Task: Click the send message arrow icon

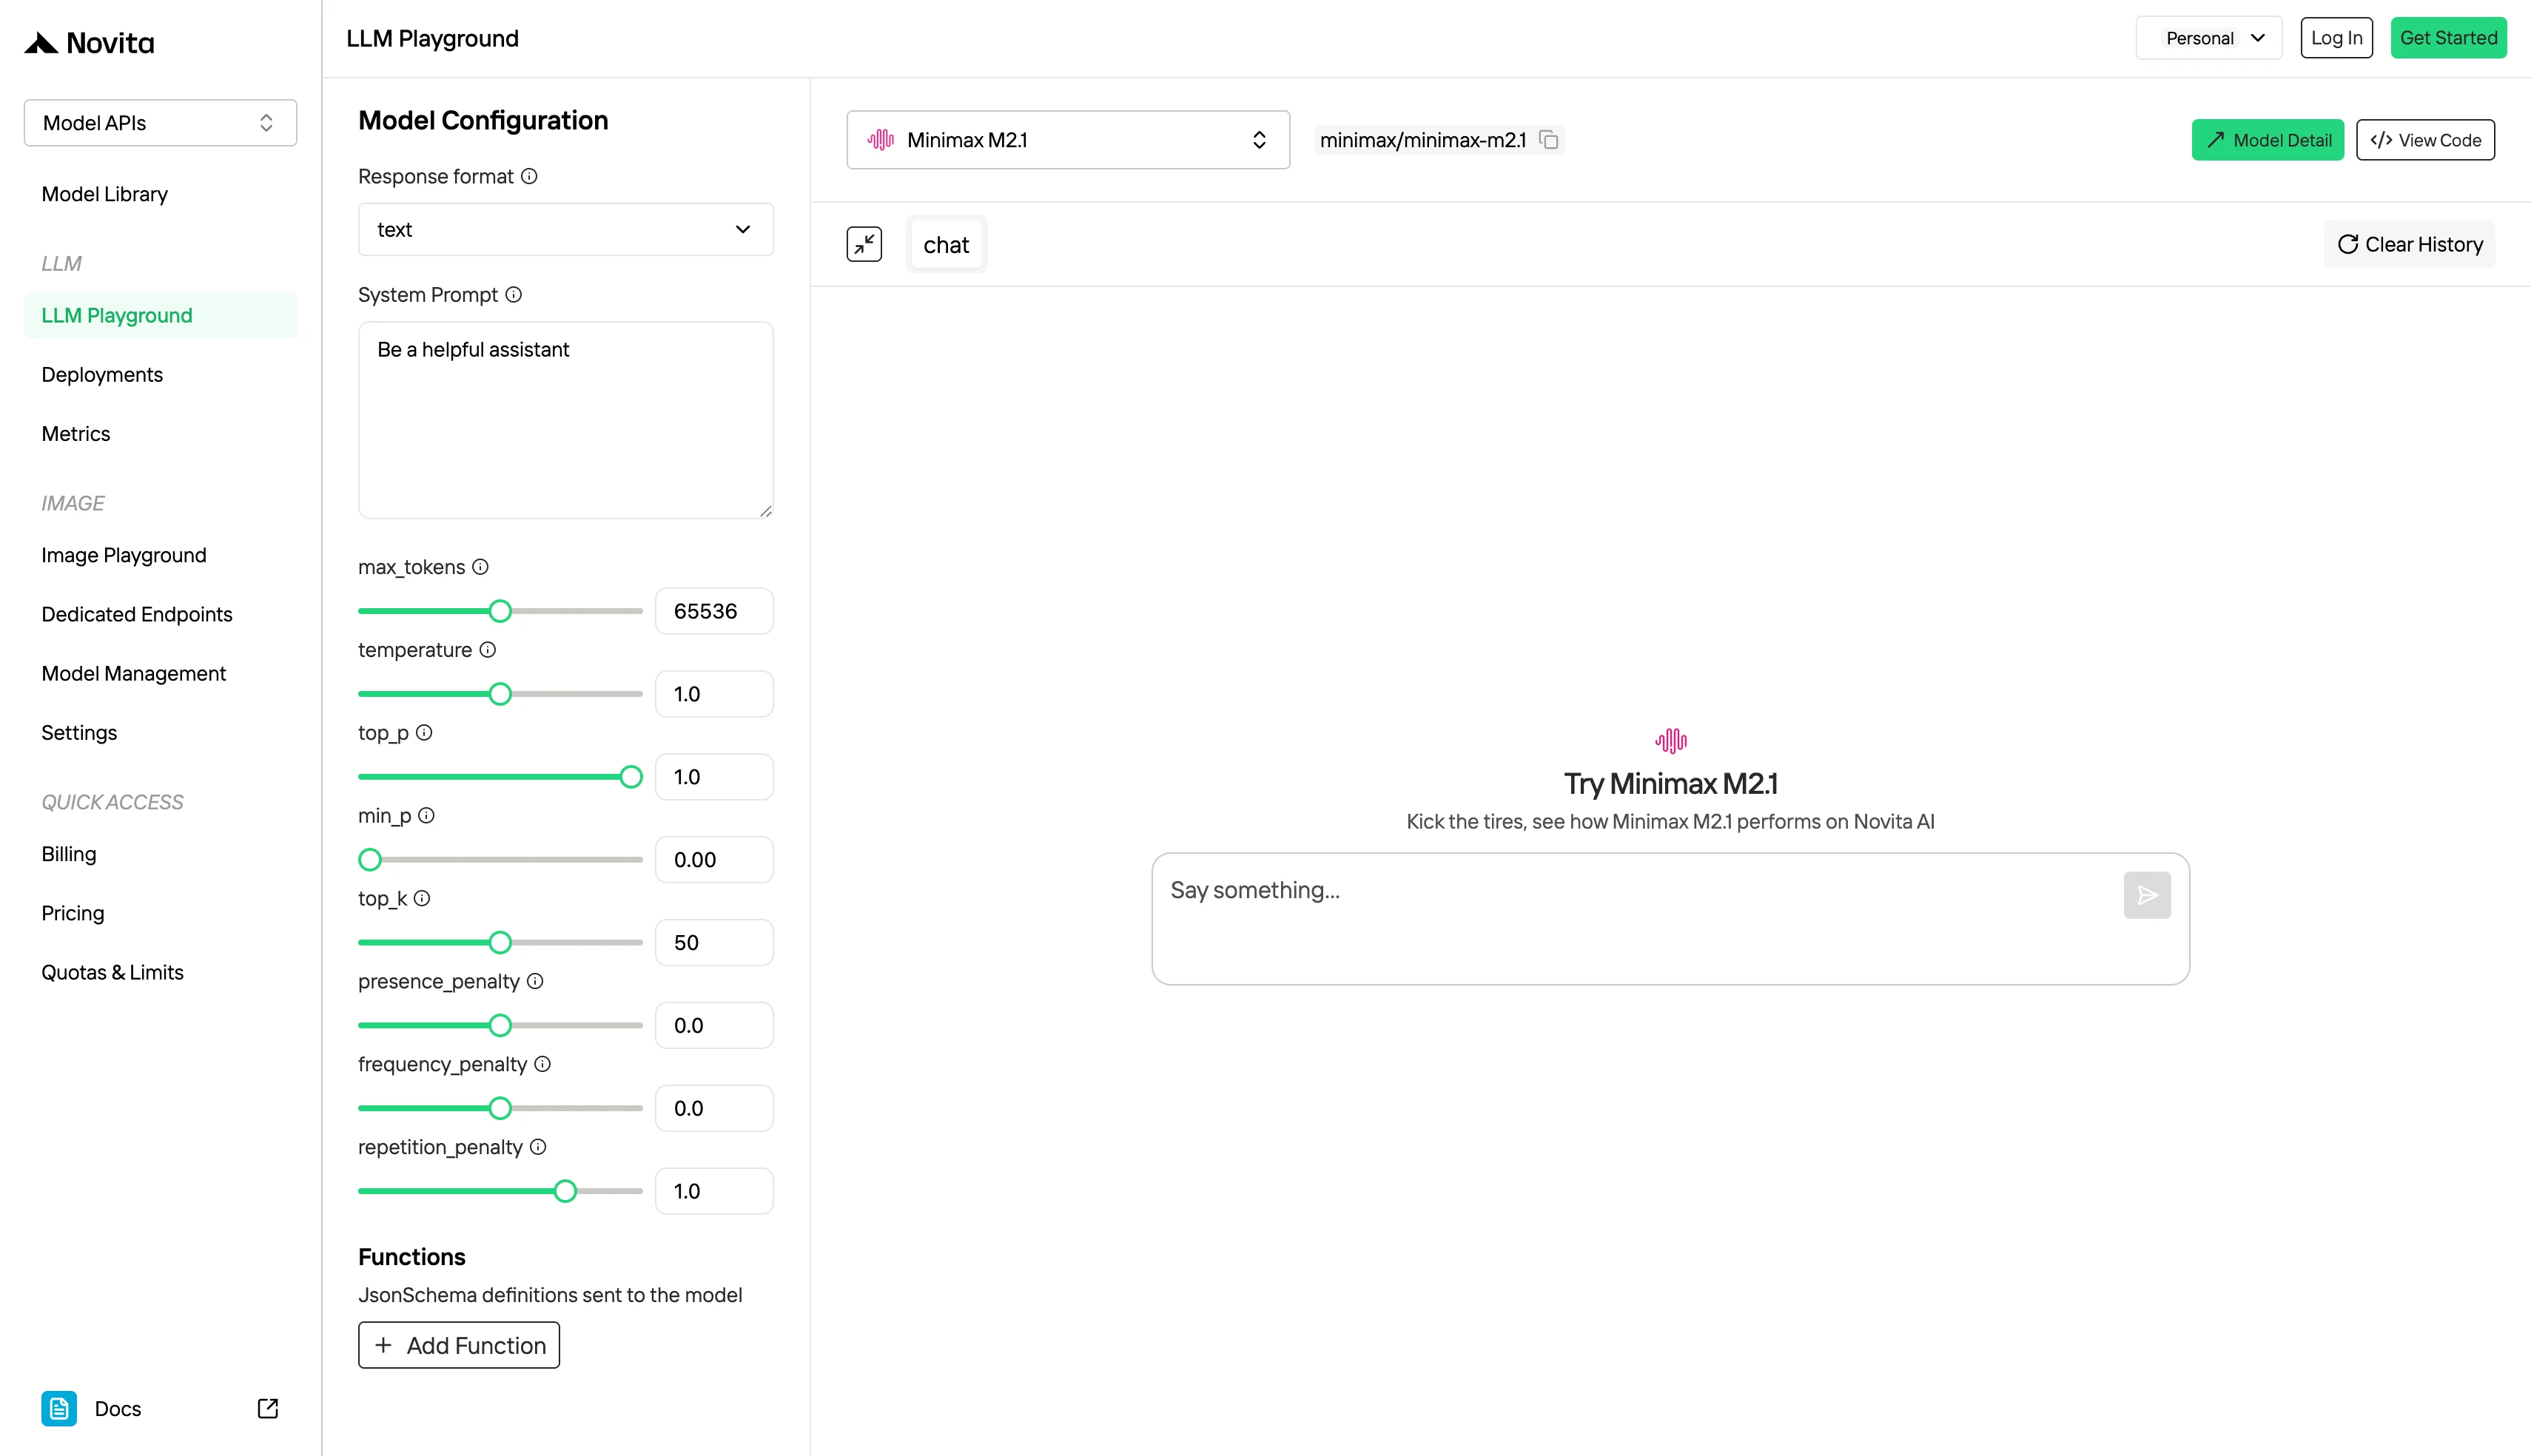Action: coord(2147,895)
